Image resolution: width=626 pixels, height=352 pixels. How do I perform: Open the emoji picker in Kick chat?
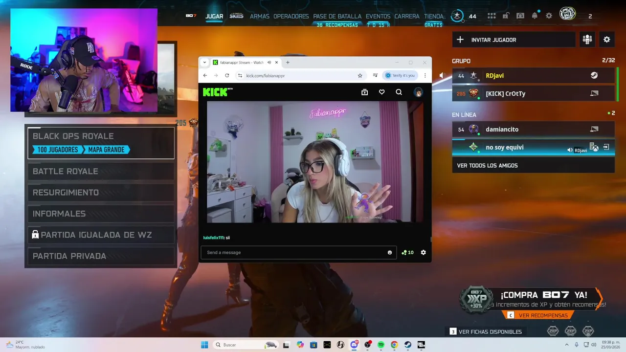tap(390, 252)
